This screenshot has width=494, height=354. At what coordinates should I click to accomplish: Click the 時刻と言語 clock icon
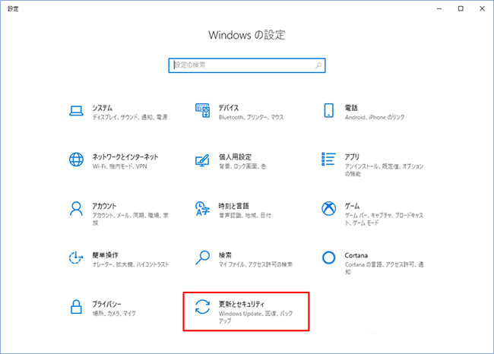202,208
